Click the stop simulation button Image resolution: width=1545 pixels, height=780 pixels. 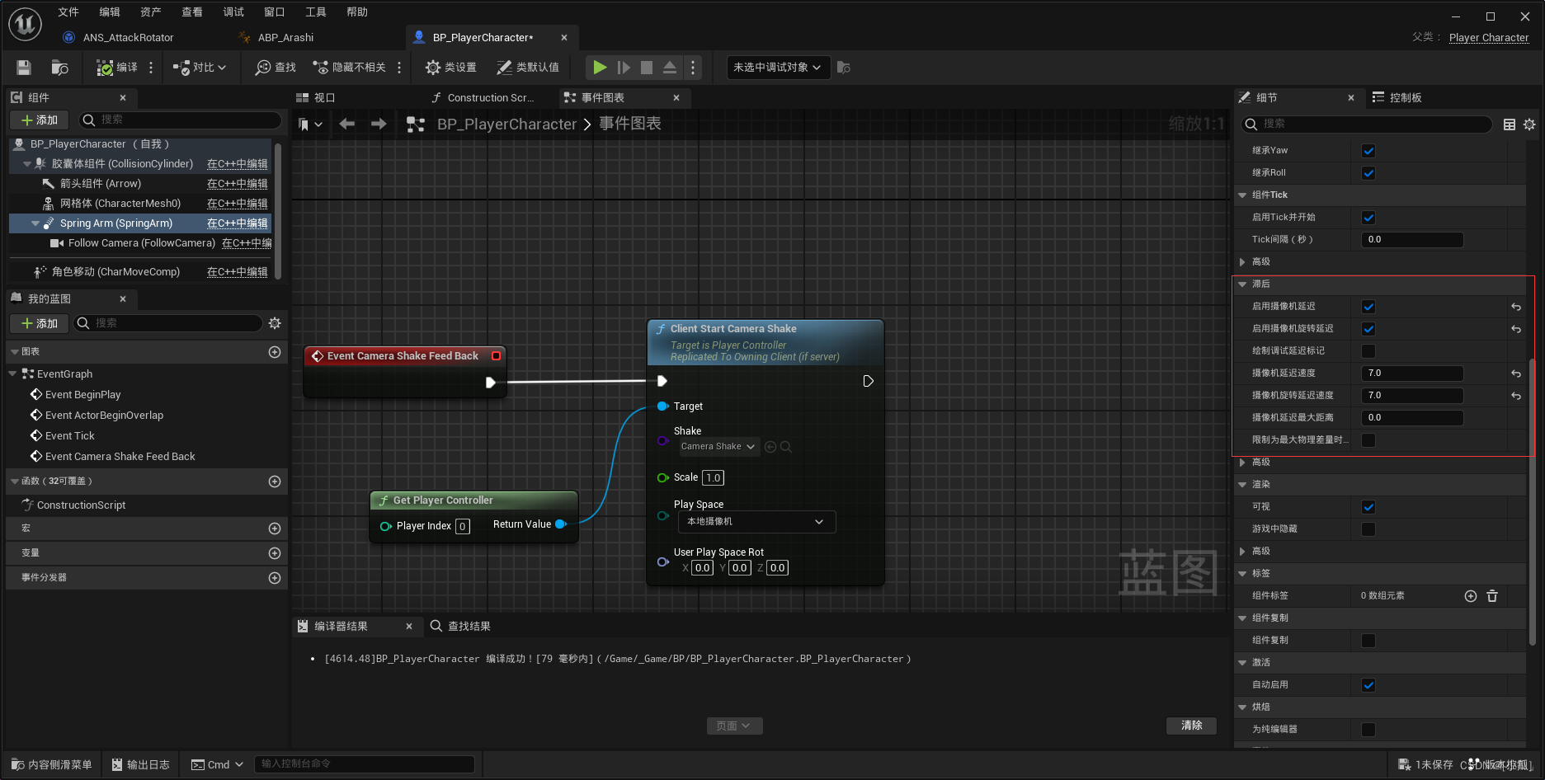pyautogui.click(x=647, y=68)
